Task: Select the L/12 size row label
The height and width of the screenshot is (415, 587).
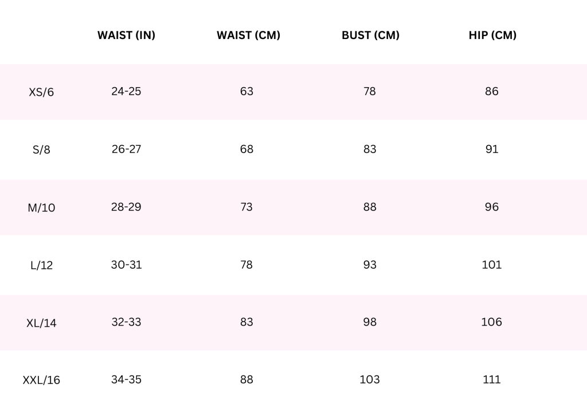Action: pyautogui.click(x=41, y=265)
